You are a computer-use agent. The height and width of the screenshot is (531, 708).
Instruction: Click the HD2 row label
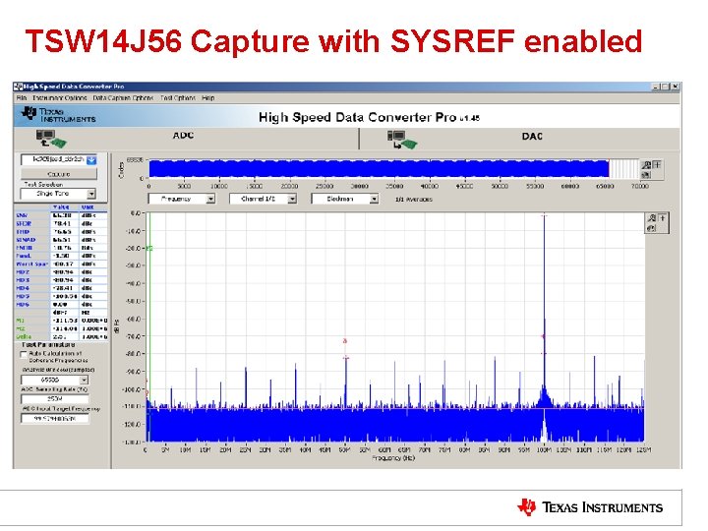click(x=23, y=272)
